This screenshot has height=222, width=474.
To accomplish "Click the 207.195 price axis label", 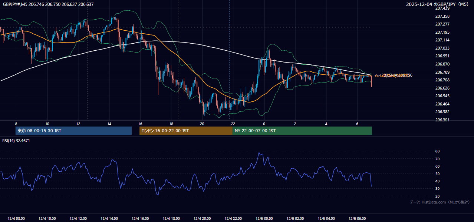I will (x=442, y=32).
